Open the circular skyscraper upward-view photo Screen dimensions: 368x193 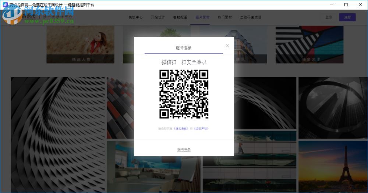coord(333,108)
